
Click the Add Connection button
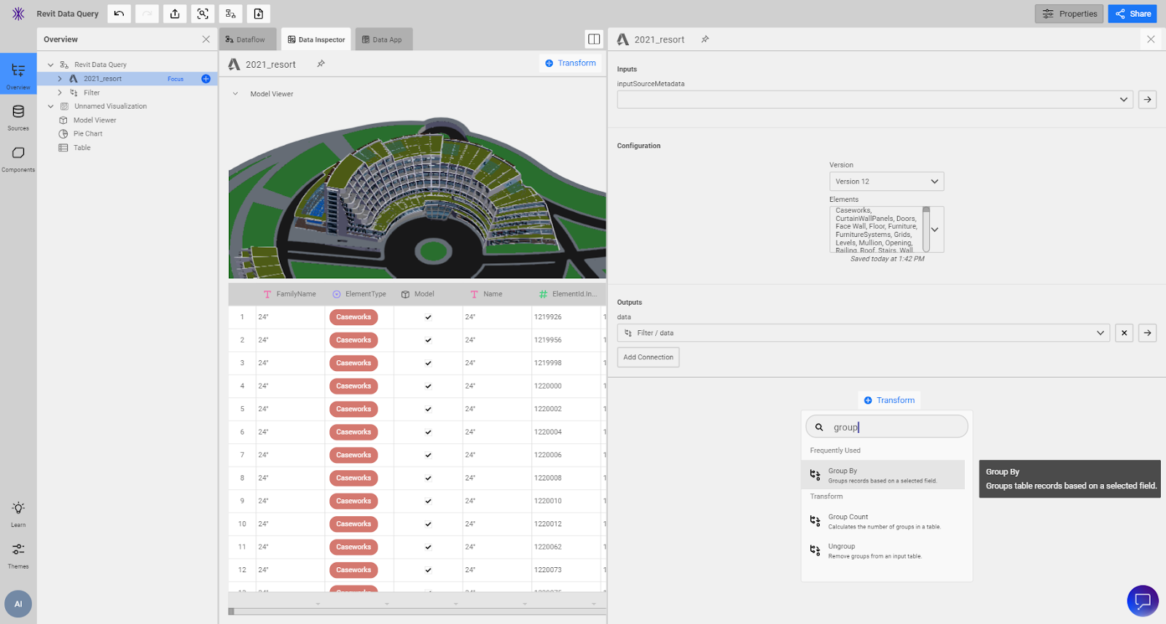(x=648, y=357)
